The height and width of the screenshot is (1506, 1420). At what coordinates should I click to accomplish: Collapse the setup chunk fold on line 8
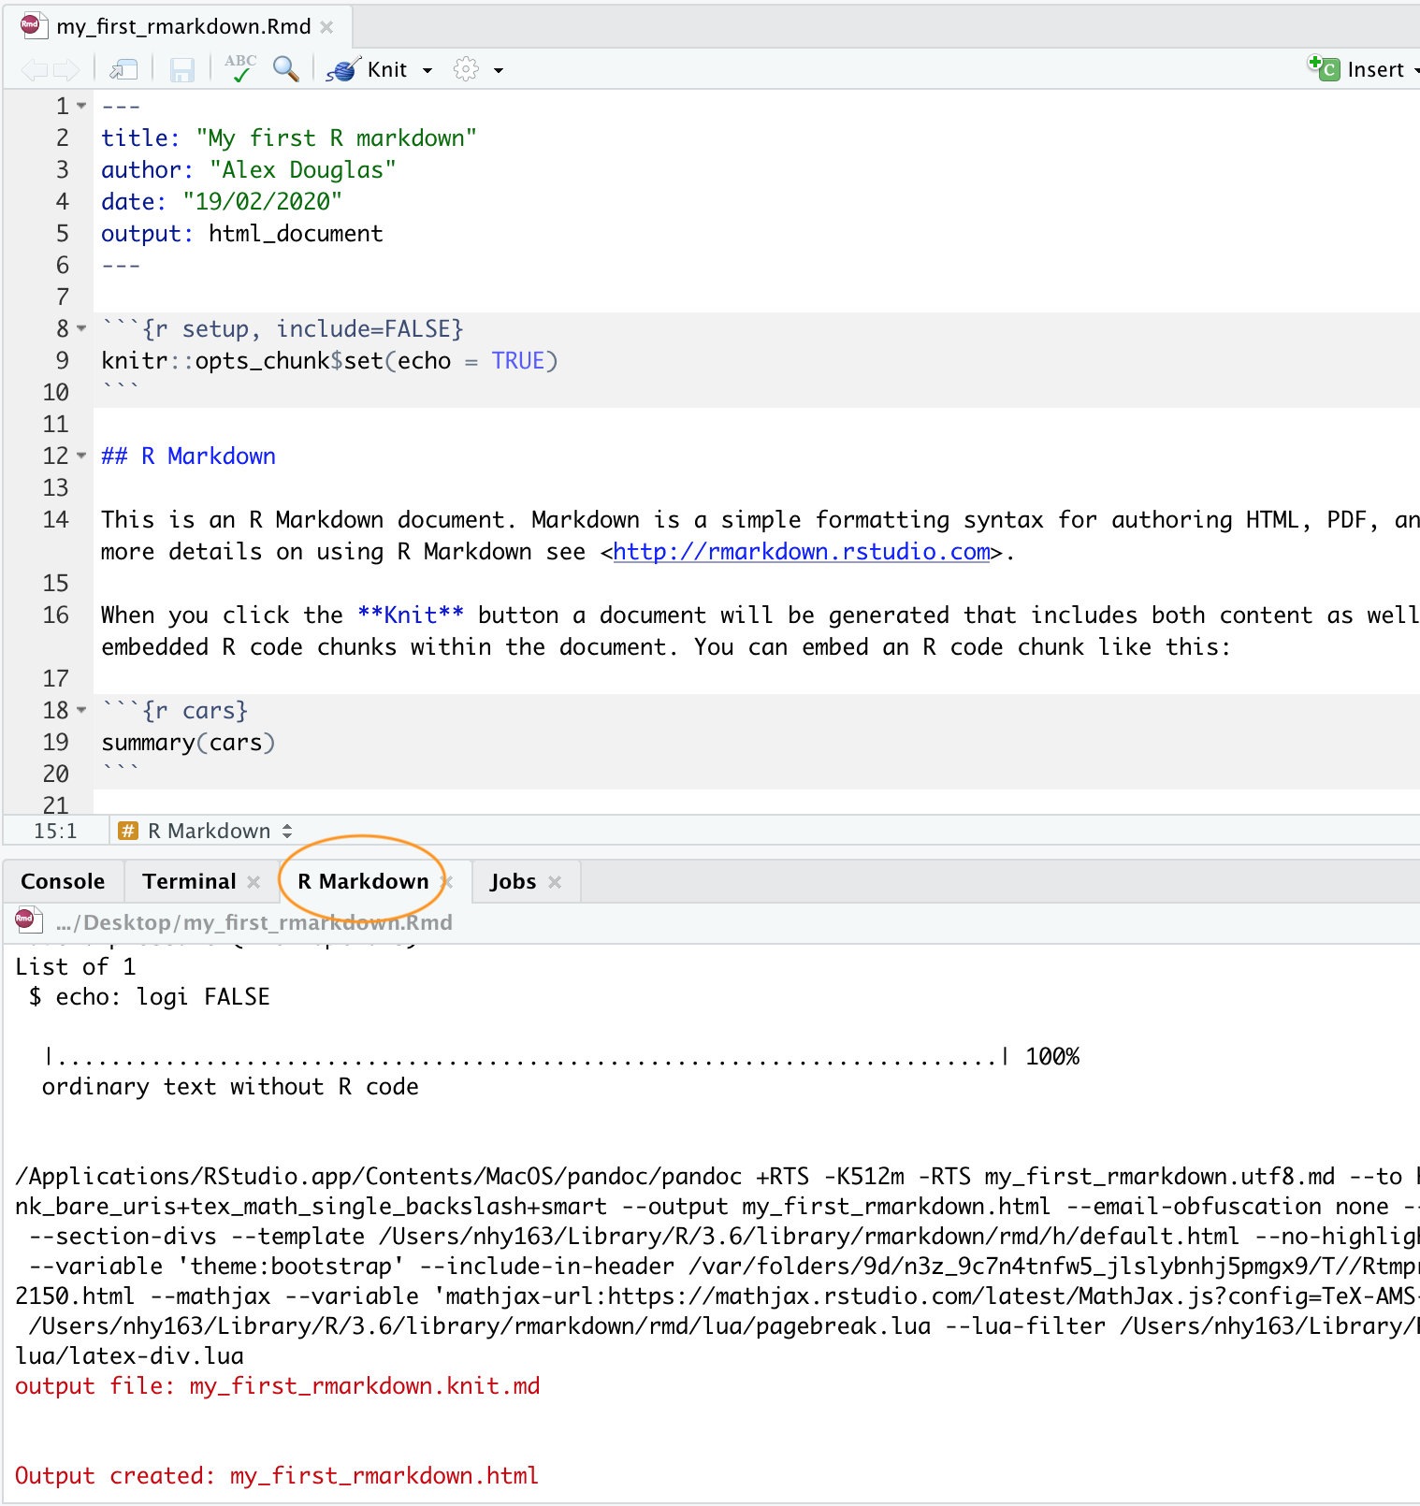coord(82,328)
